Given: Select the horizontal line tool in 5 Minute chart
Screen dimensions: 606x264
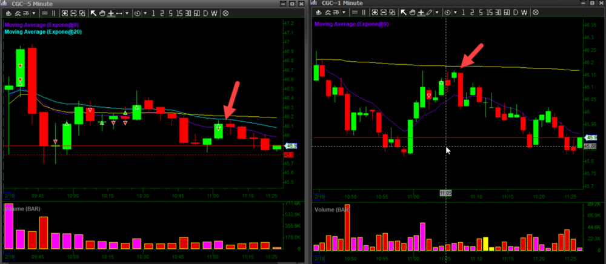Looking at the screenshot, I should [x=119, y=13].
